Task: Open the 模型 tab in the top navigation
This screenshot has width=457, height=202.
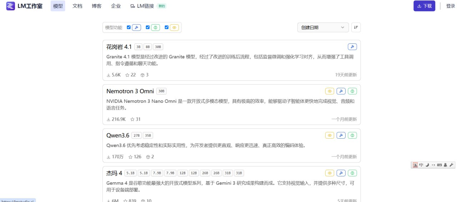Action: [x=58, y=6]
